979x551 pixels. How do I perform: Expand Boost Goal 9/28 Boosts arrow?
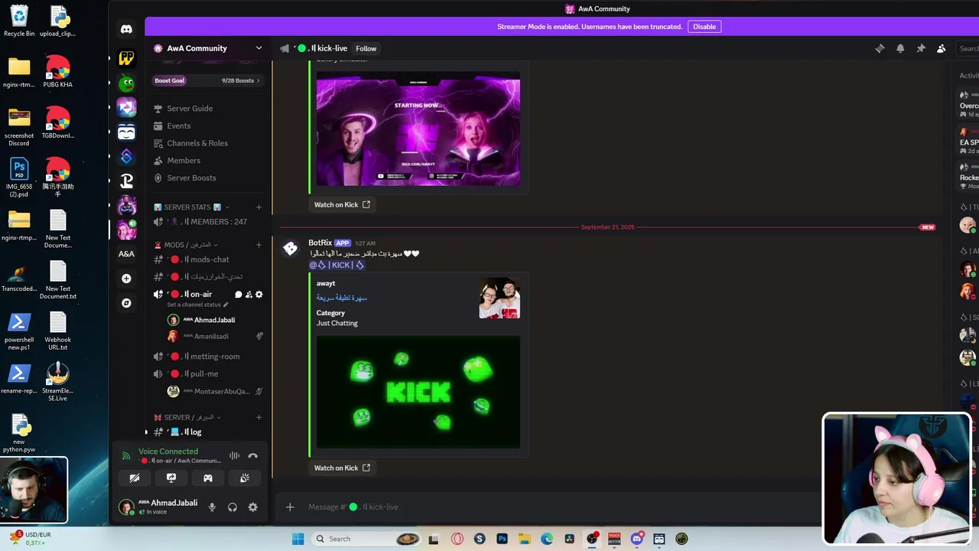(x=258, y=80)
